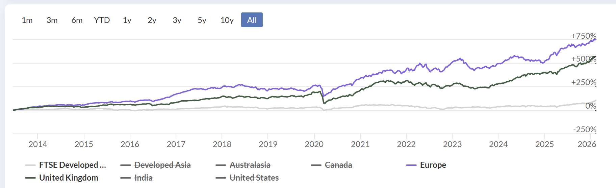Click the 2020 label on the time axis
The height and width of the screenshot is (188, 616).
[314, 144]
